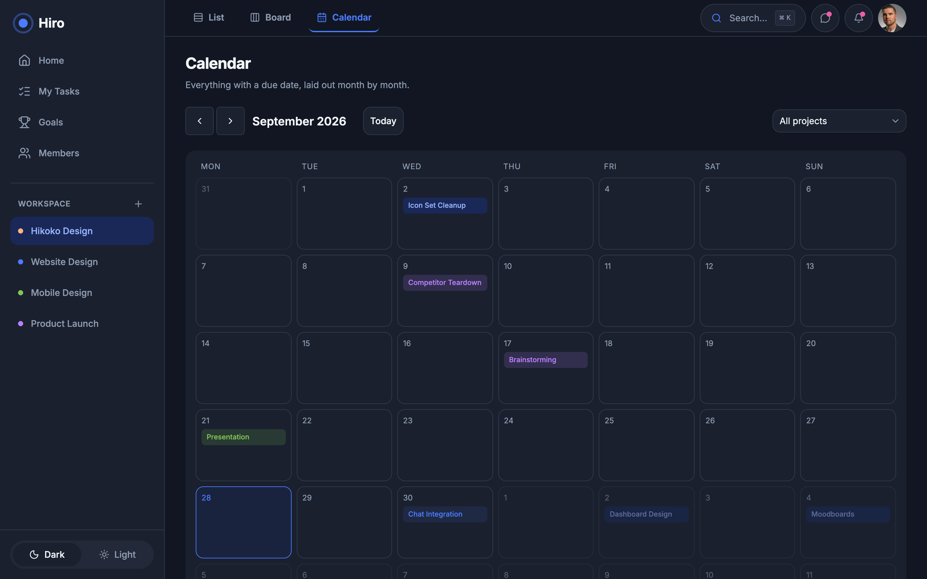Switch to Dark theme

tap(47, 555)
